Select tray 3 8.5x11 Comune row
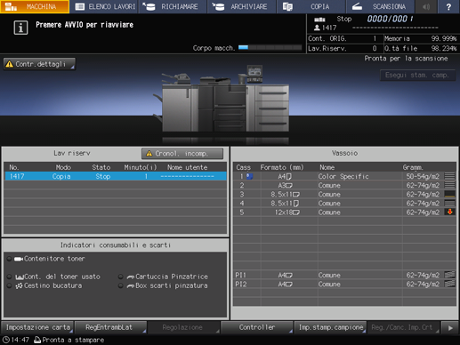 344,195
